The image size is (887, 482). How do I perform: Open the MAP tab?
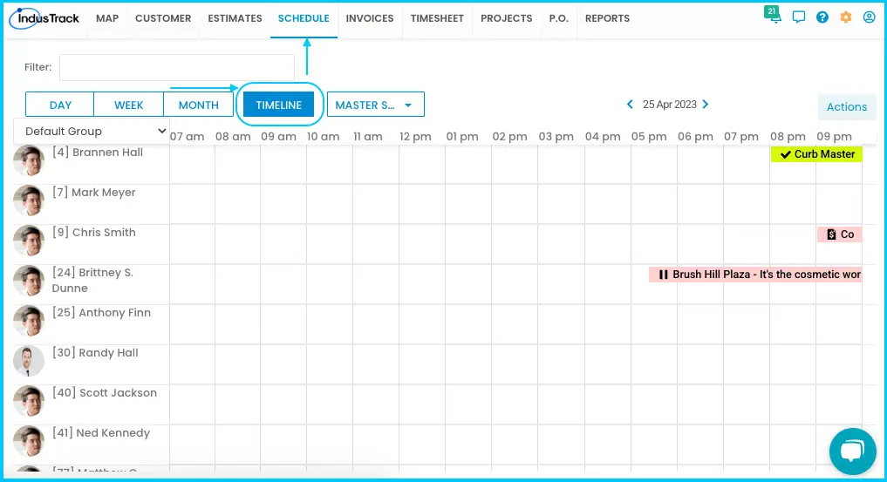coord(107,18)
